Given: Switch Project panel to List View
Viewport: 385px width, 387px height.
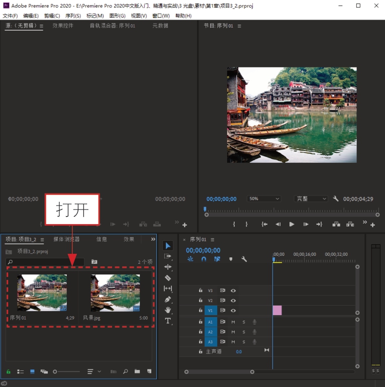Looking at the screenshot, I should click(x=20, y=371).
